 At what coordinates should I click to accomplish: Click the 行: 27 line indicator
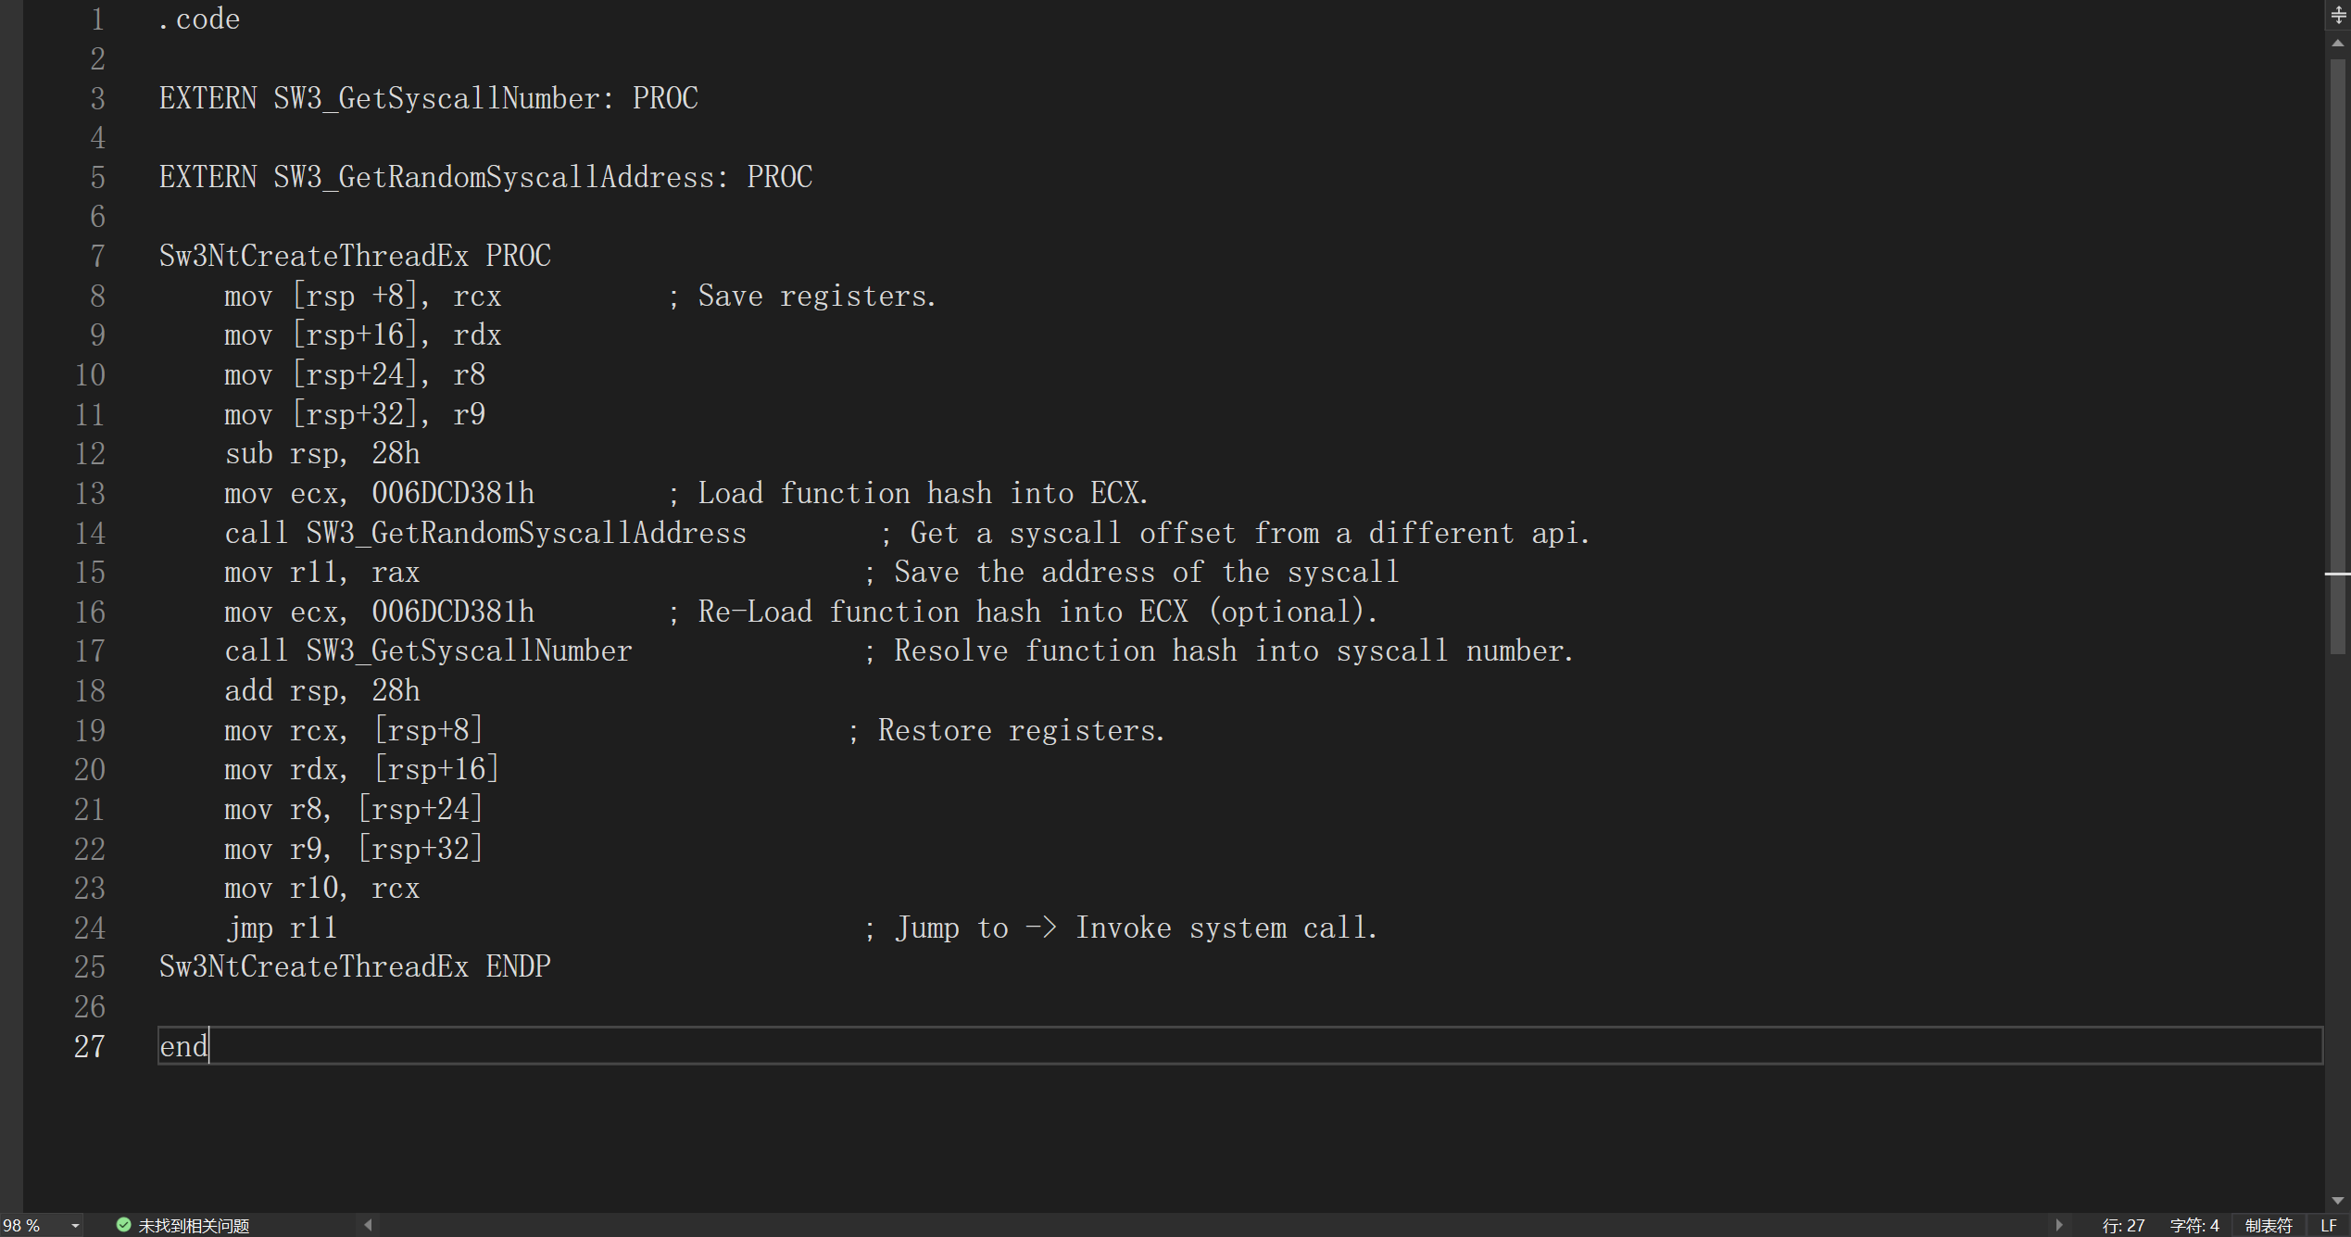coord(2123,1226)
